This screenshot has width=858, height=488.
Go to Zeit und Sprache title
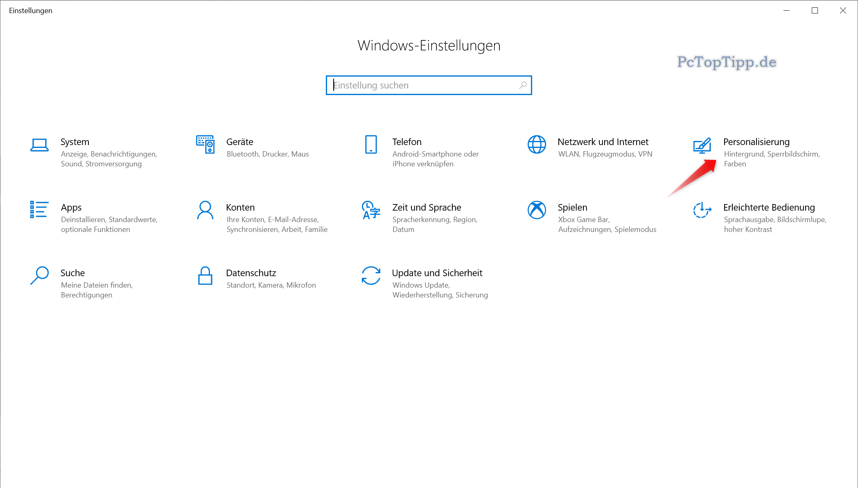(427, 207)
